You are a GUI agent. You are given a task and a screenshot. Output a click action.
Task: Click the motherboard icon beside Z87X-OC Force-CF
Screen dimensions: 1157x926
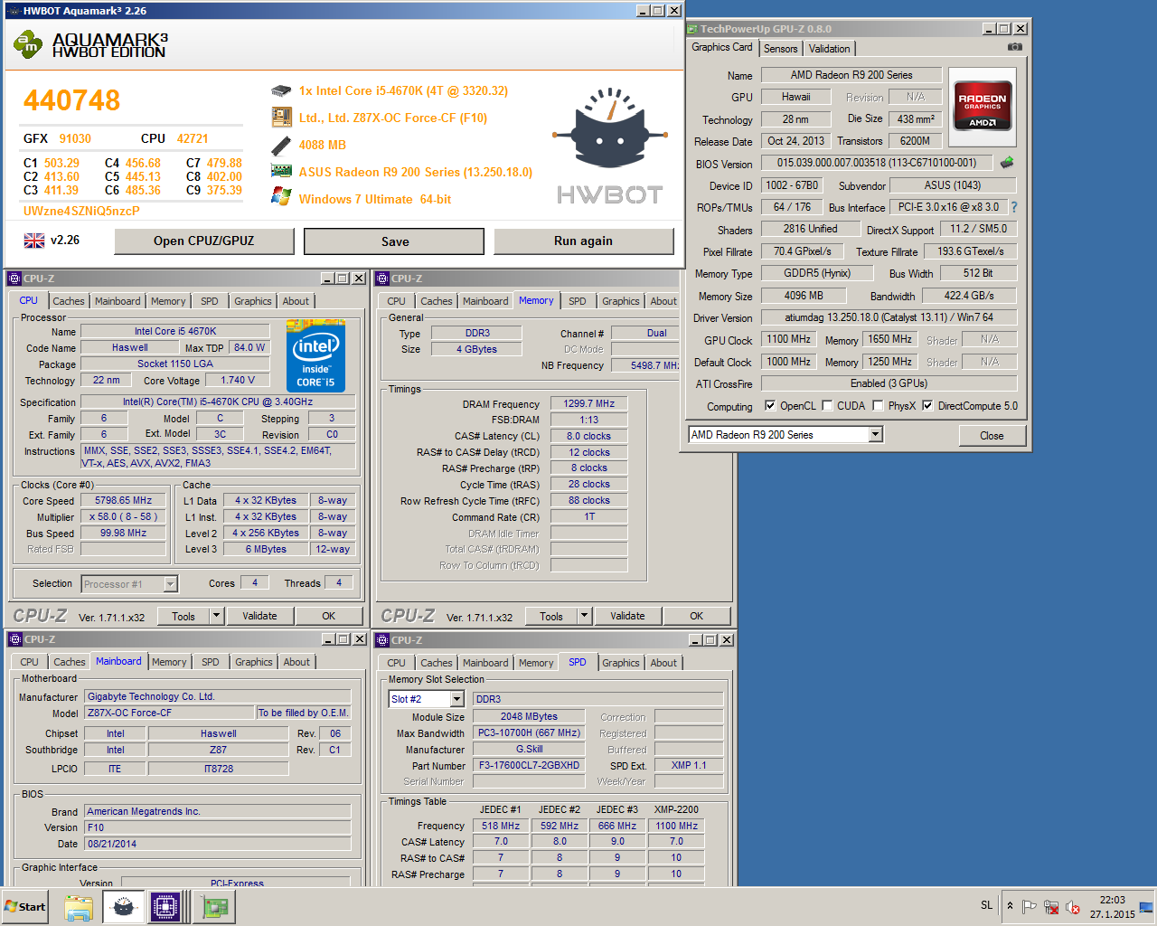point(281,118)
